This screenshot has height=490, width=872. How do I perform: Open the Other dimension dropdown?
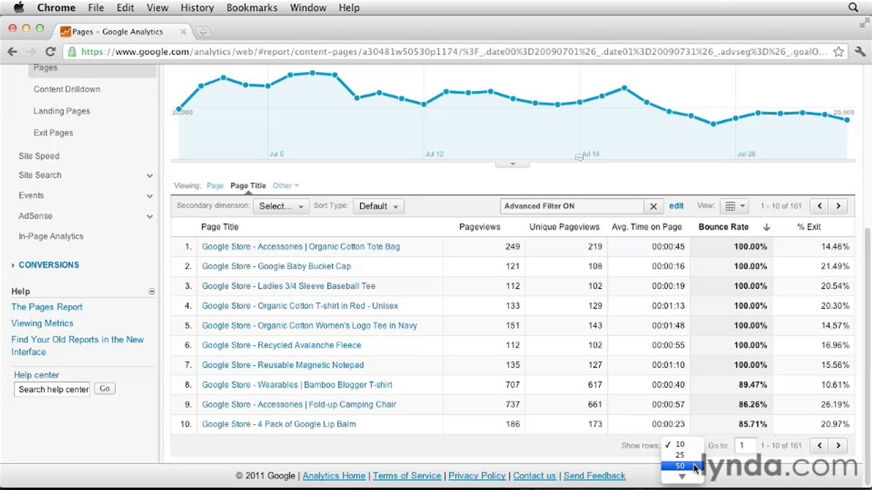[285, 186]
